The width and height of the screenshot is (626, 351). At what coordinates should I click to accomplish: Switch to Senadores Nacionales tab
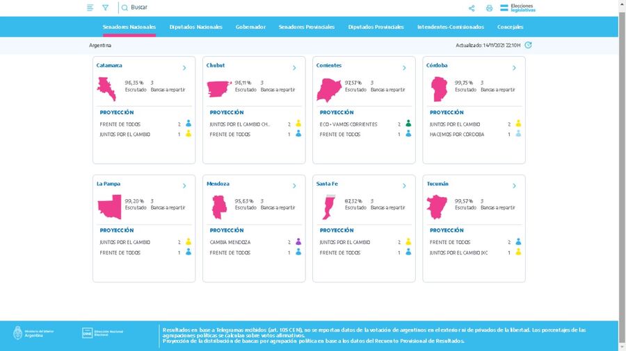pos(129,27)
